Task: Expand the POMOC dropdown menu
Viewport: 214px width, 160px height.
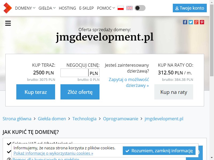Action: tap(106, 8)
